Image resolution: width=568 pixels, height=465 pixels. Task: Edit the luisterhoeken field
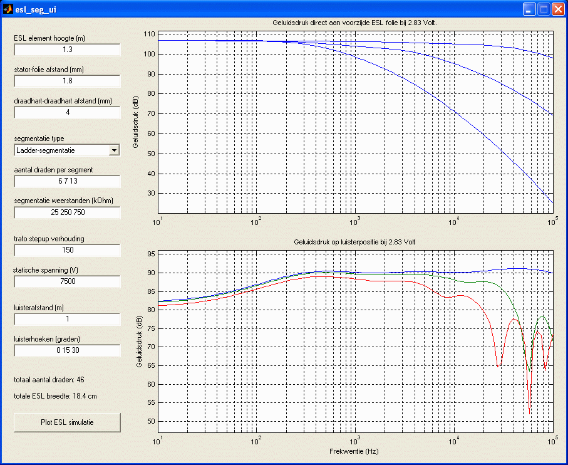[67, 350]
